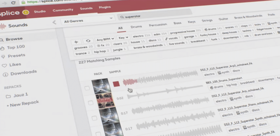Viewport: 280px width, 136px height.
Task: Open the Any BPM dropdown
Action: pos(105,39)
